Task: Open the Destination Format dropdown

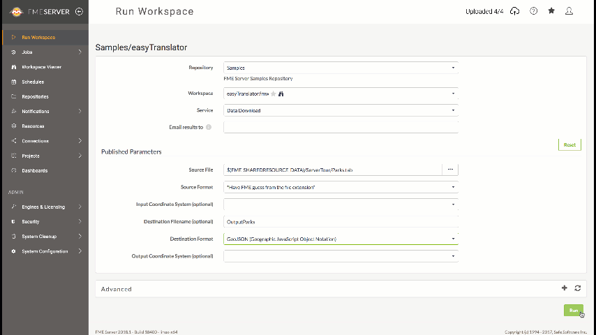Action: click(x=341, y=239)
